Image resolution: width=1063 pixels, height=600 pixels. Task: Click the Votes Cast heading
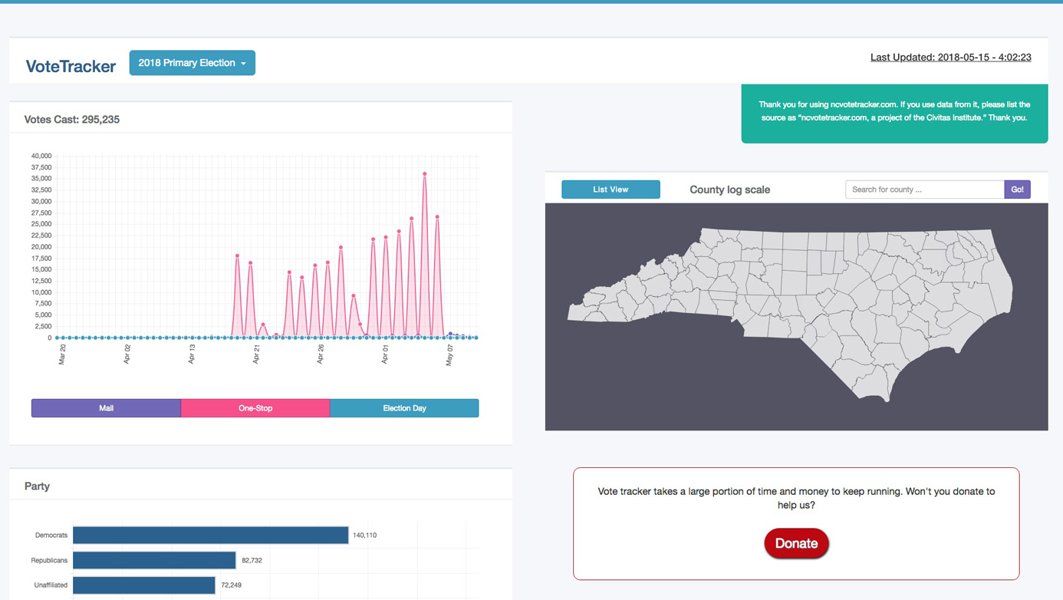[72, 120]
